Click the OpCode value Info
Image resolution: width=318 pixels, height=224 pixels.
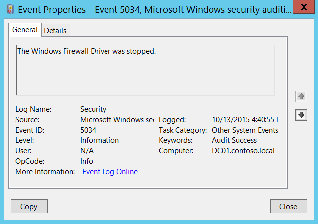(87, 161)
